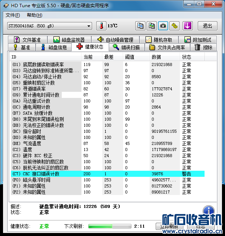
Task: Click the camera save screenshot icon
Action: [163, 26]
